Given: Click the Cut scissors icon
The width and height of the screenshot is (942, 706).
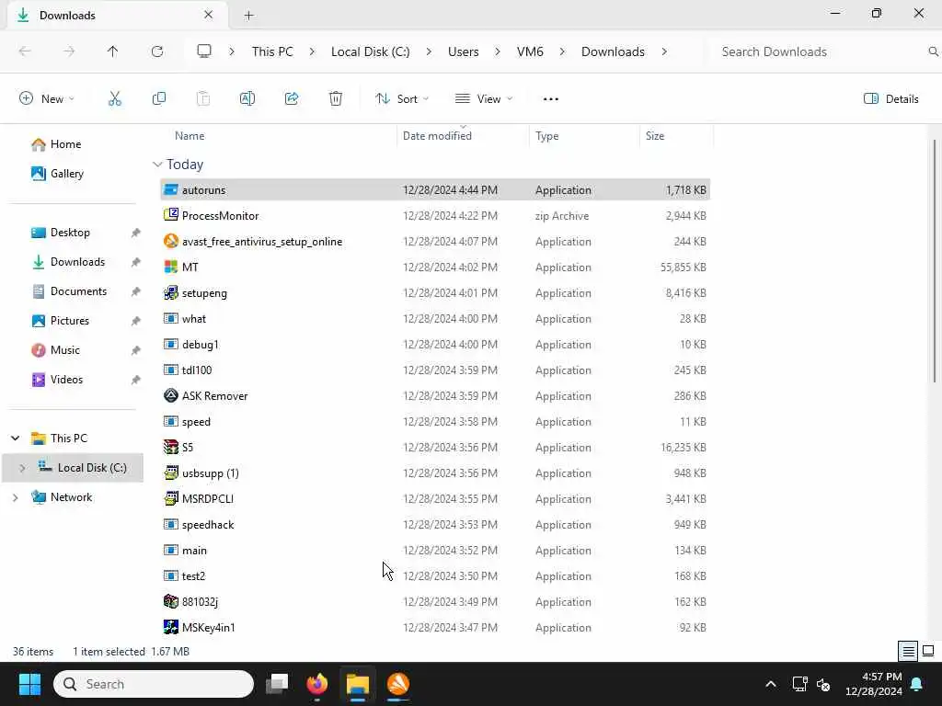Looking at the screenshot, I should pos(115,99).
